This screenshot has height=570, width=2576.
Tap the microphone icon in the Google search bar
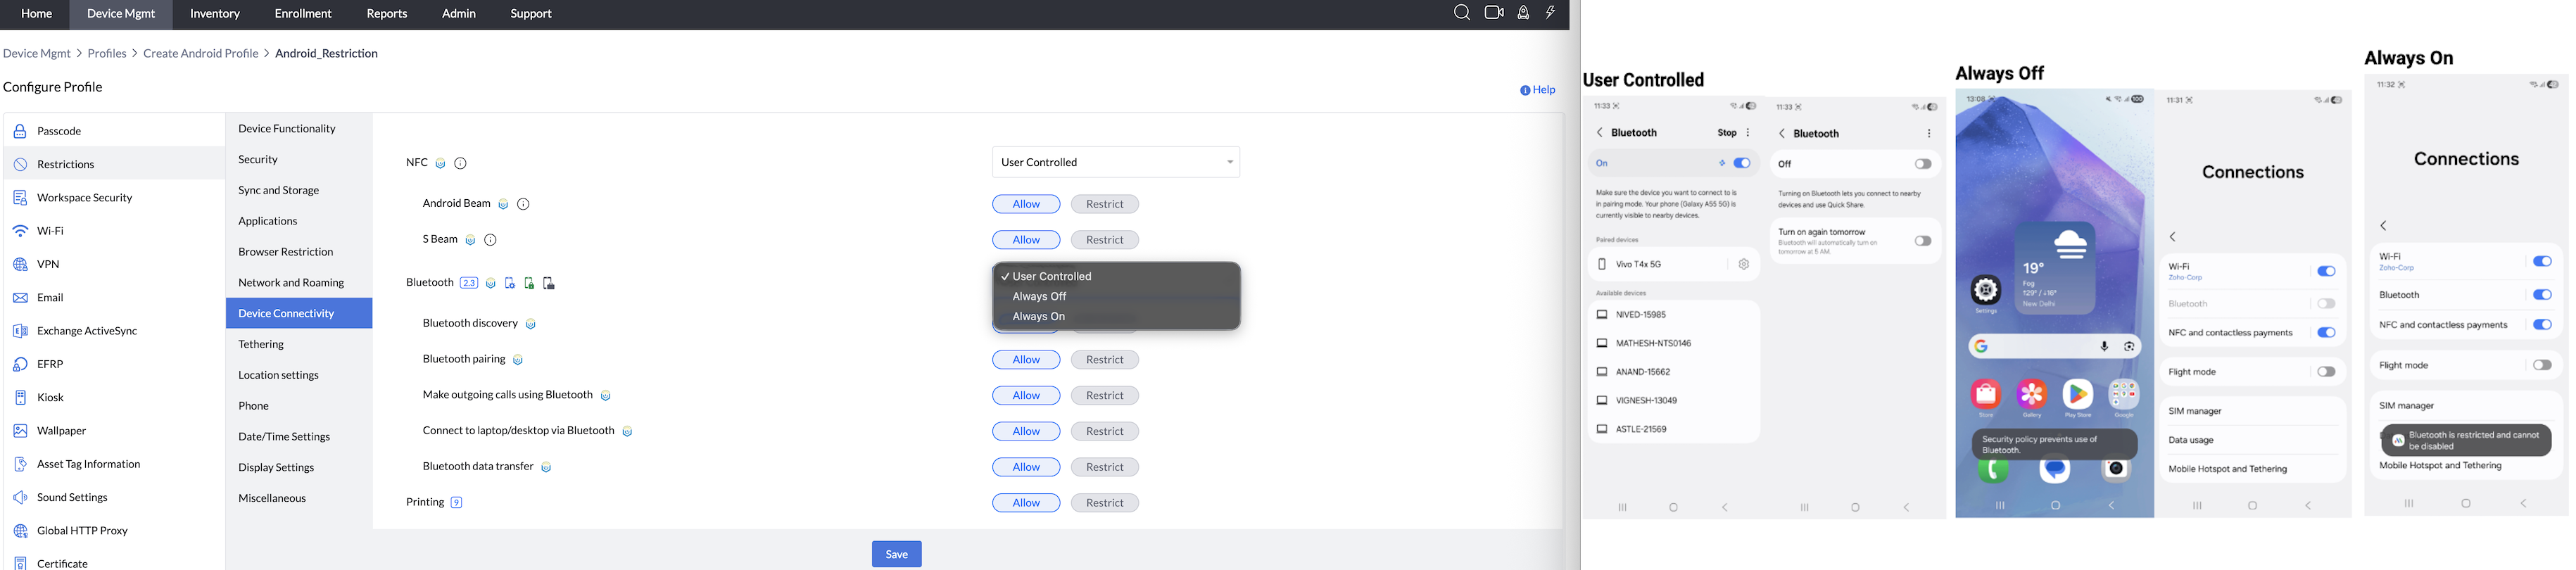coord(2104,346)
